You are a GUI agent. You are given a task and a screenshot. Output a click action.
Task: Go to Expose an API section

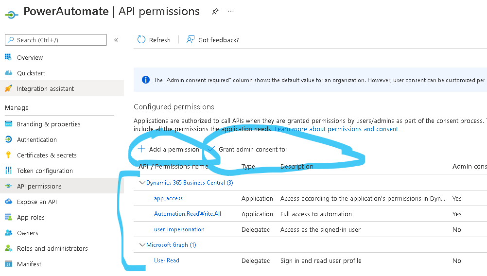pos(37,202)
